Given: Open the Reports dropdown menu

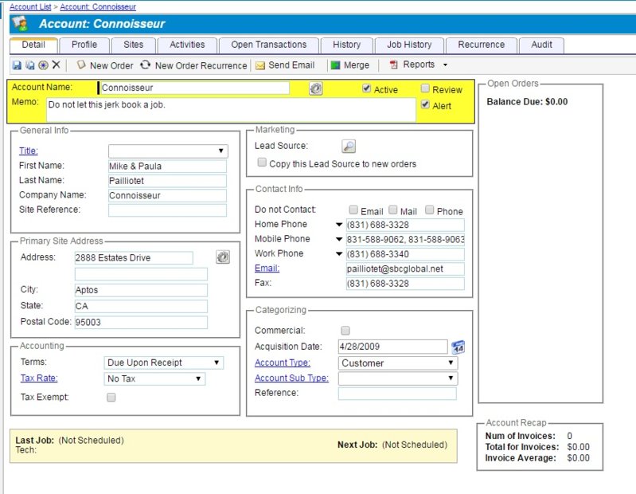Looking at the screenshot, I should (x=419, y=65).
